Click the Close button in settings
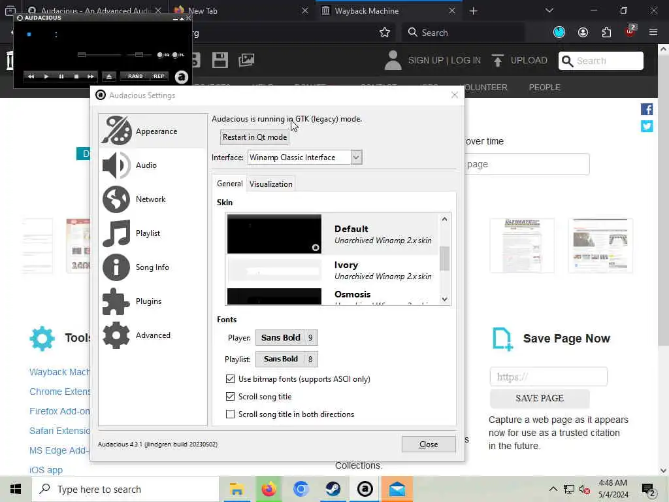The image size is (669, 502). click(x=429, y=444)
